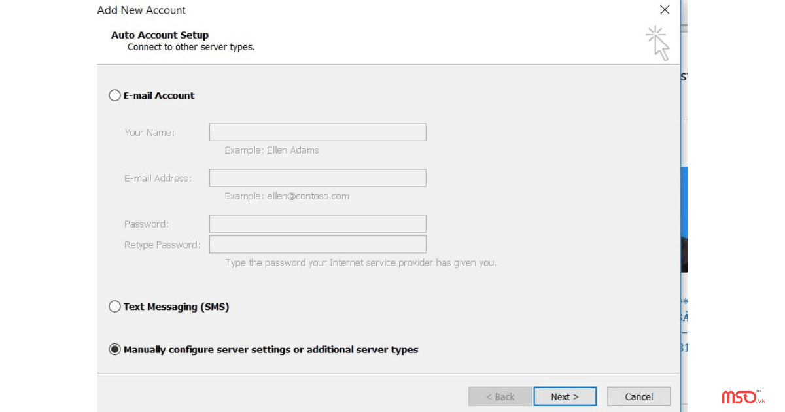Cancel the Add New Account wizard
785x412 pixels.
638,396
